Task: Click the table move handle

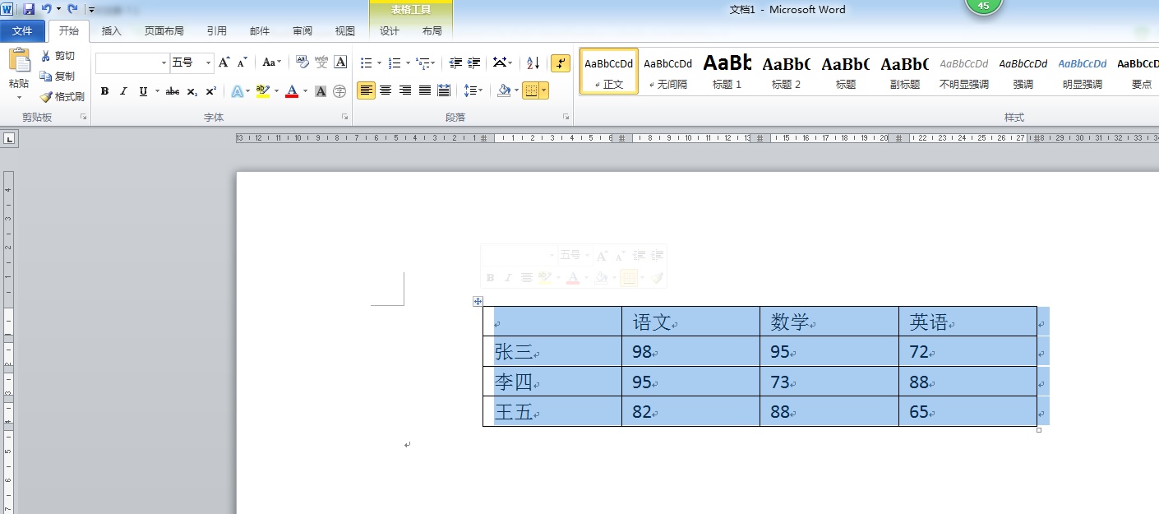Action: 478,301
